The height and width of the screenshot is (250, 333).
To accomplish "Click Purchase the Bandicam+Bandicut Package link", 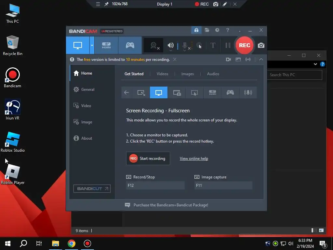I will [x=171, y=205].
